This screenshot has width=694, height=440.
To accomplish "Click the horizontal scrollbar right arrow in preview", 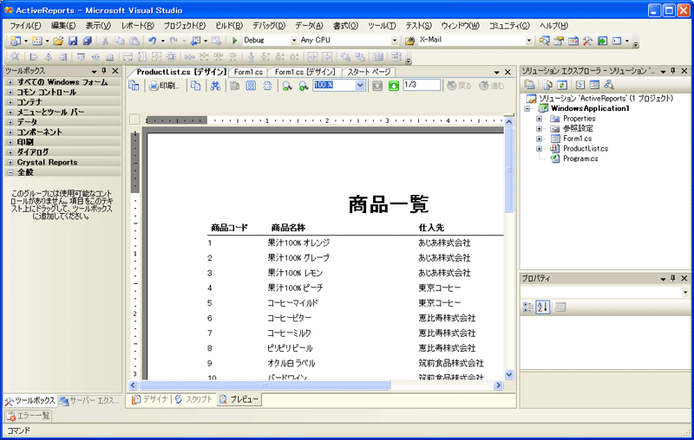I will pos(498,385).
